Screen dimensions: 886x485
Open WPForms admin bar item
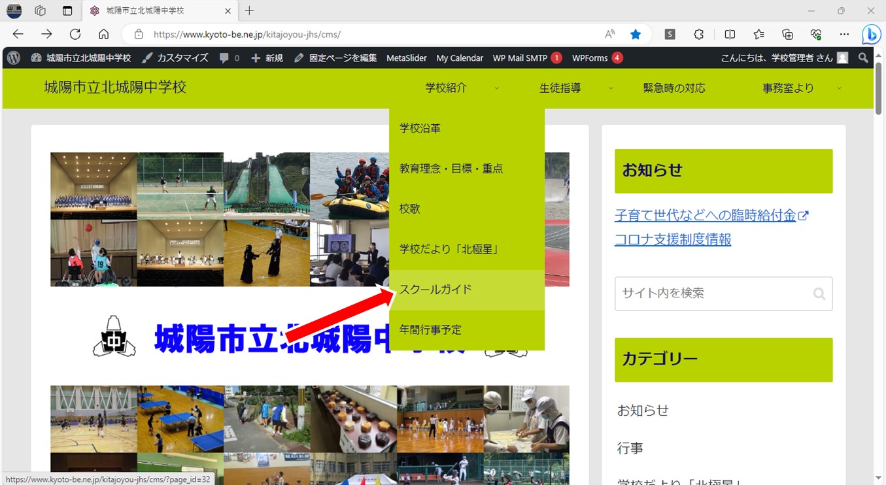597,58
